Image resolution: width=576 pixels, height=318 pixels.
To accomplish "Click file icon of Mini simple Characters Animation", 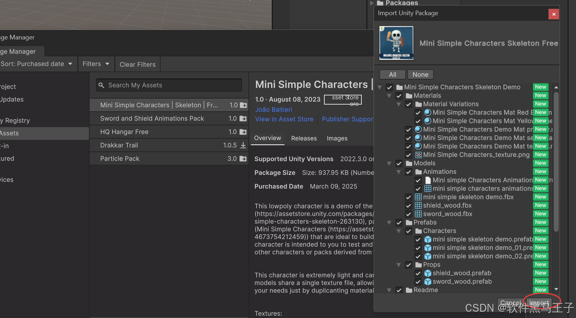I will point(428,180).
